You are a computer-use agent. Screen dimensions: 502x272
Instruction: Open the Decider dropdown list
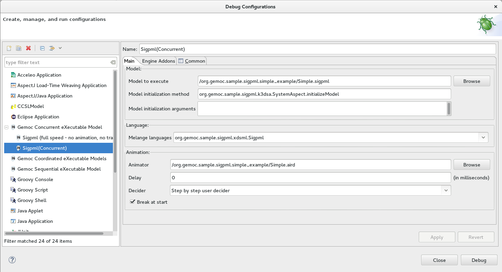coord(446,190)
